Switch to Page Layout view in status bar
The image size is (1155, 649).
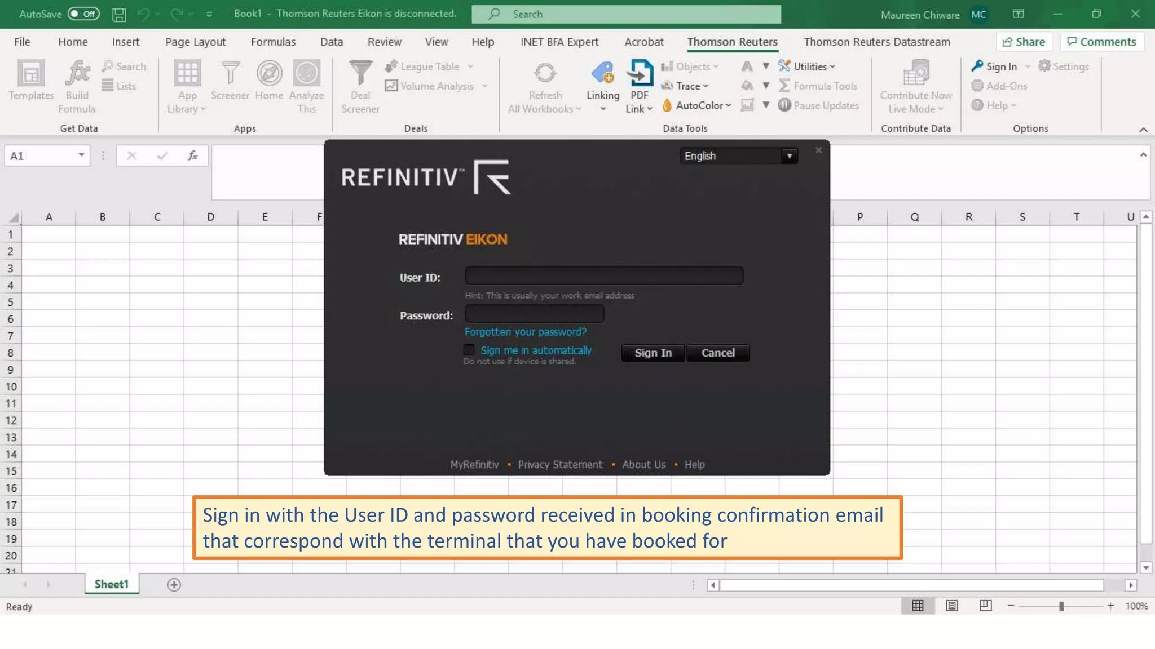(951, 606)
